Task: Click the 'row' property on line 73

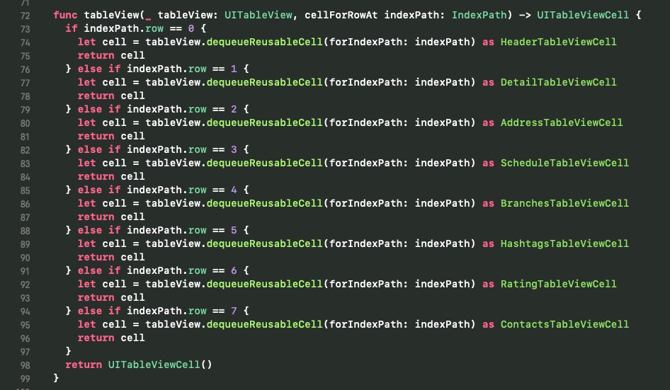Action: (154, 28)
